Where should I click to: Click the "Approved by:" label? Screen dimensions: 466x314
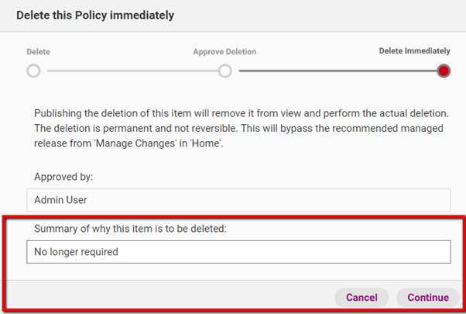point(63,177)
